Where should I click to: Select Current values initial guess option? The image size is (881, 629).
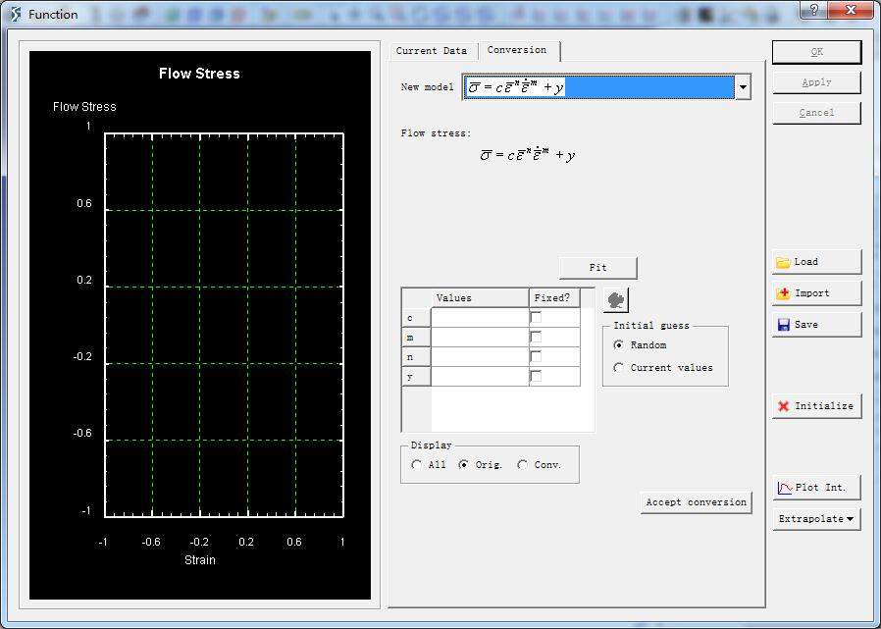618,368
